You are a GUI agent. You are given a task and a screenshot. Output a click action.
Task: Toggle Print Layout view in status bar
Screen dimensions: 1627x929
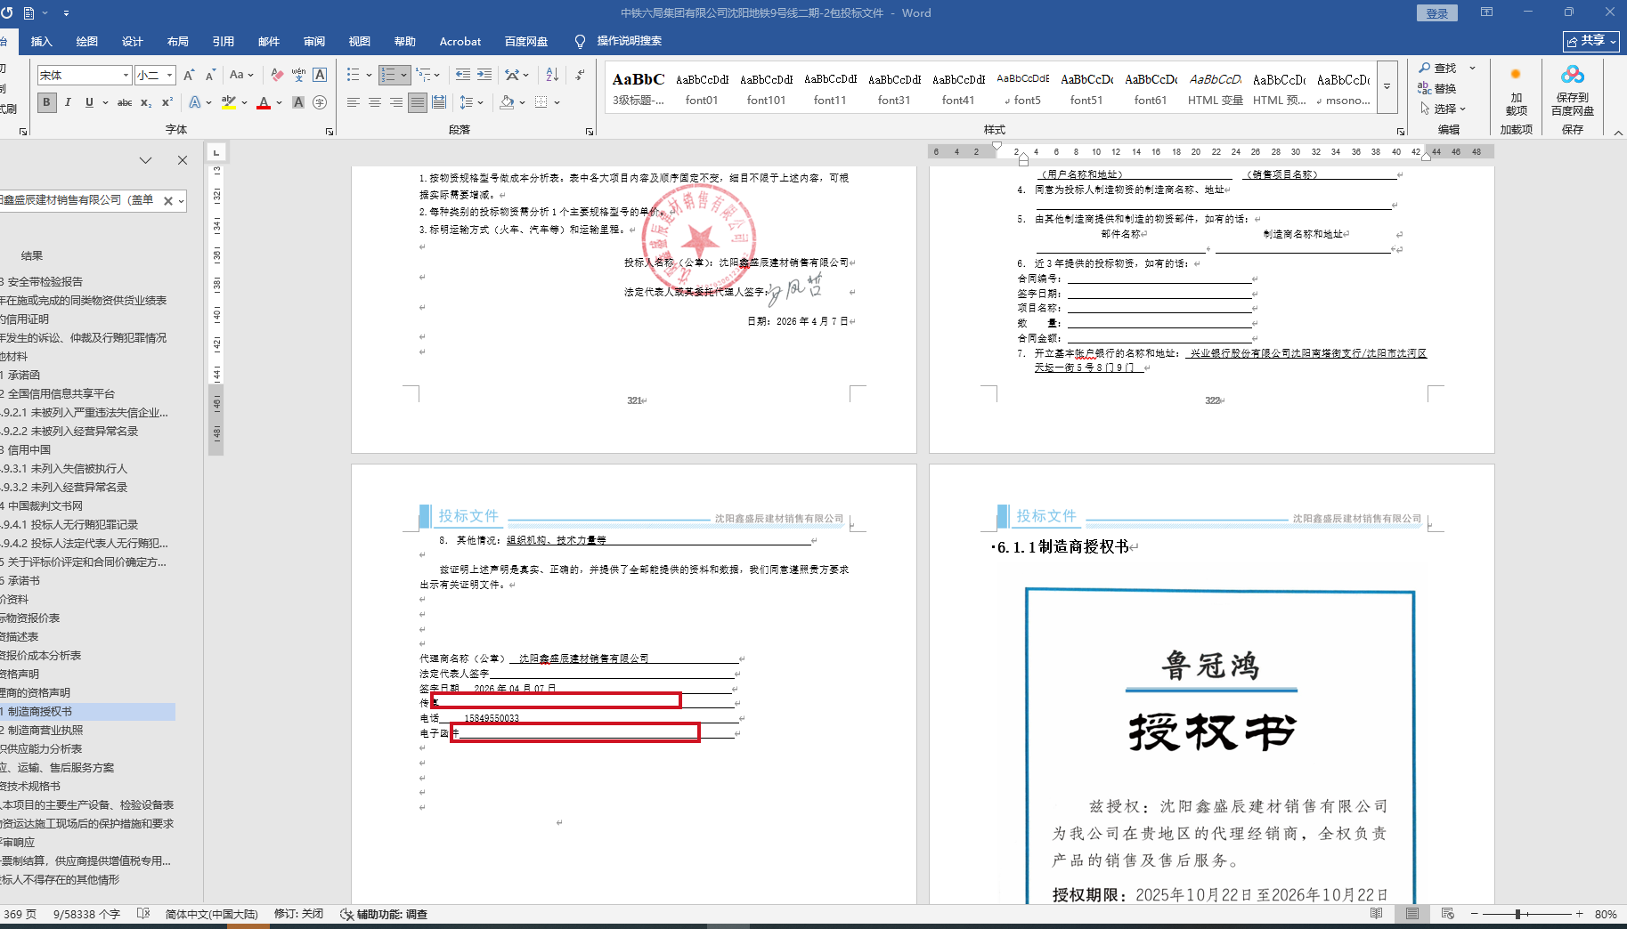[1412, 914]
